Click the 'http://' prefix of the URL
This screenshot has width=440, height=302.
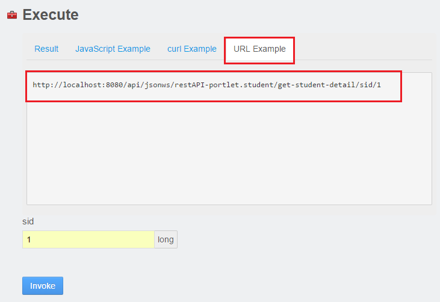pos(48,85)
